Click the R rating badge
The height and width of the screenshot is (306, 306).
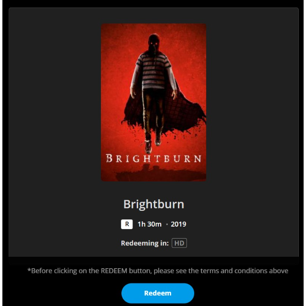pos(127,224)
